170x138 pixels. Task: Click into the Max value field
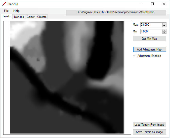pyautogui.click(x=151, y=25)
